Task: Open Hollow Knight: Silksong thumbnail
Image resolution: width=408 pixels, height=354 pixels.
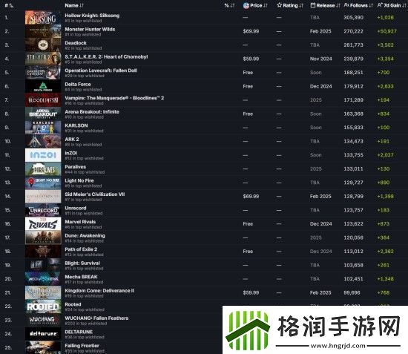Action: pos(43,17)
